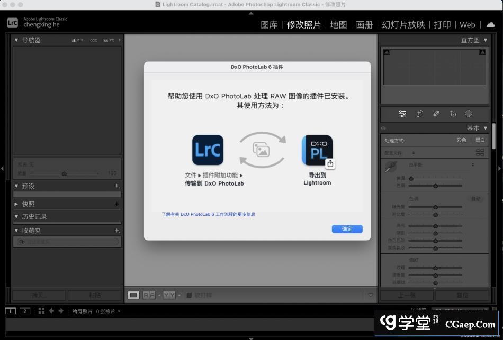503x340 pixels.
Task: Collapse the Navigator panel
Action: click(x=16, y=40)
